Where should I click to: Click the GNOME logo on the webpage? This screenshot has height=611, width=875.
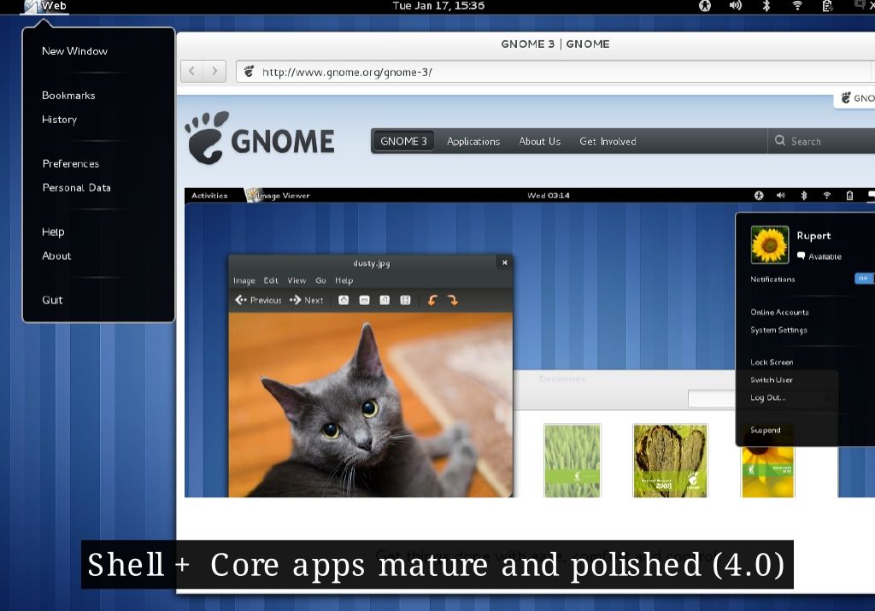point(260,138)
